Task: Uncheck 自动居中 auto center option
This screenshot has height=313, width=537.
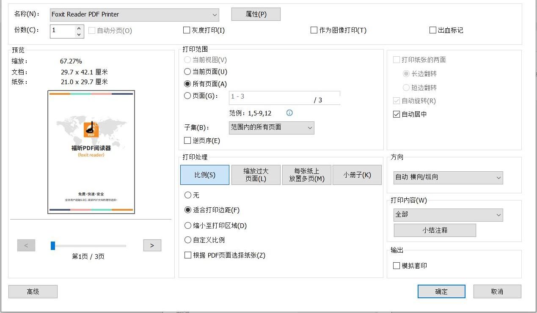Action: point(397,114)
